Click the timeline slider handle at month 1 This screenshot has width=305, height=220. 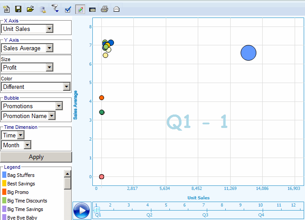point(97,210)
